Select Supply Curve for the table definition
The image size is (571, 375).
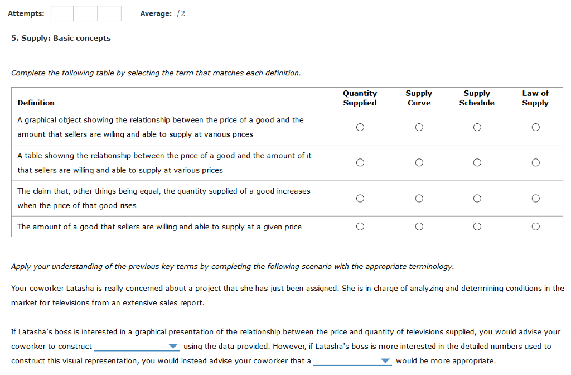tap(419, 162)
